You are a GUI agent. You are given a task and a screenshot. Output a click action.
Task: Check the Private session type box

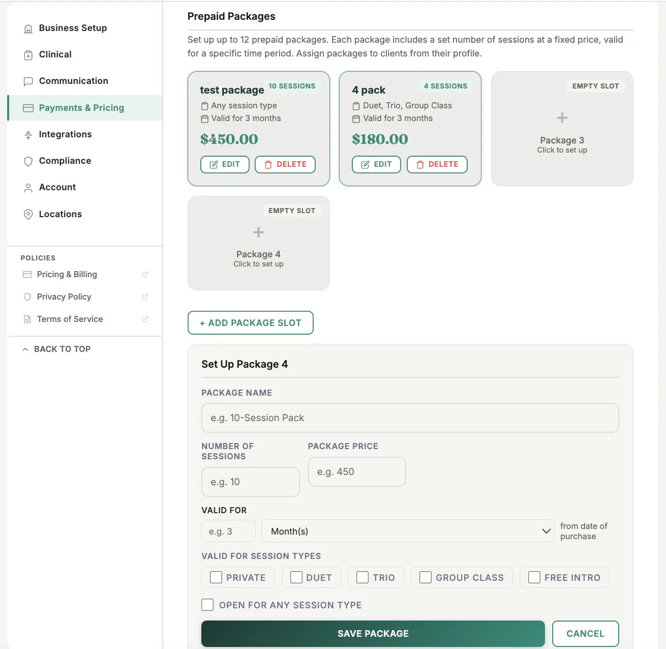click(x=216, y=577)
